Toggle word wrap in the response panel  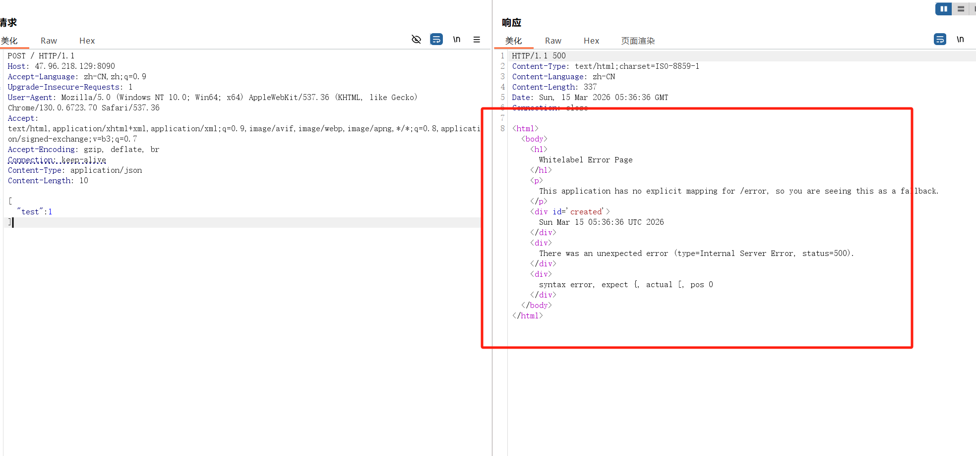tap(940, 40)
